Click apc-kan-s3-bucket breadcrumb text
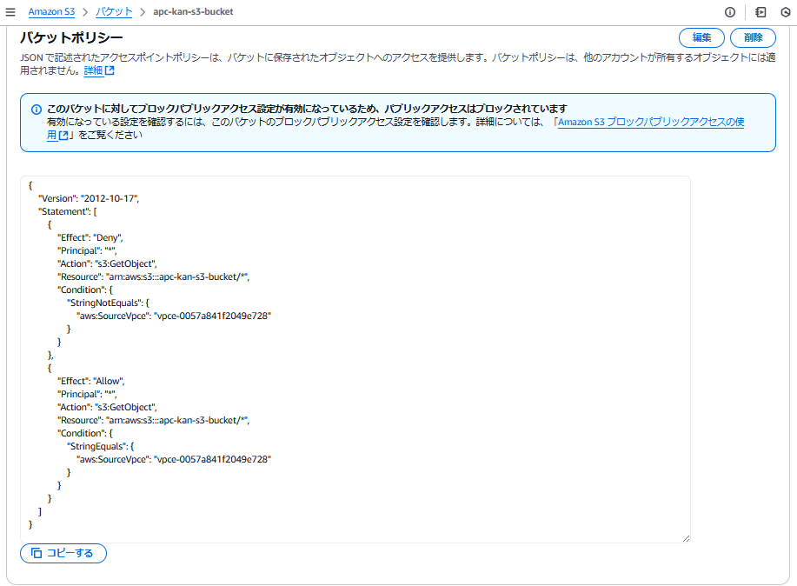This screenshot has width=797, height=586. click(193, 11)
